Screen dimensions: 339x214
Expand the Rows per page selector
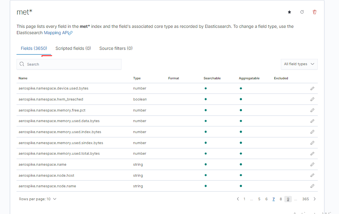[x=38, y=199]
